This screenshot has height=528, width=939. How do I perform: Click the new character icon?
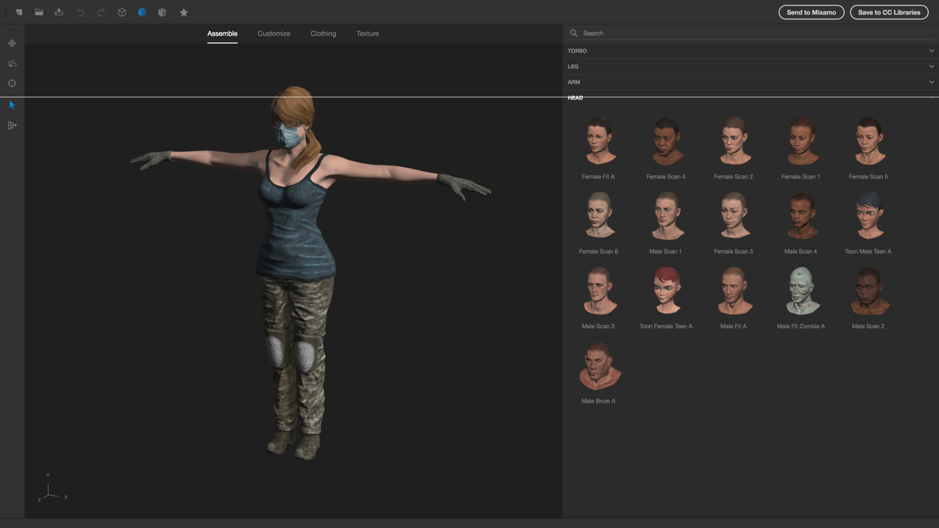[19, 12]
